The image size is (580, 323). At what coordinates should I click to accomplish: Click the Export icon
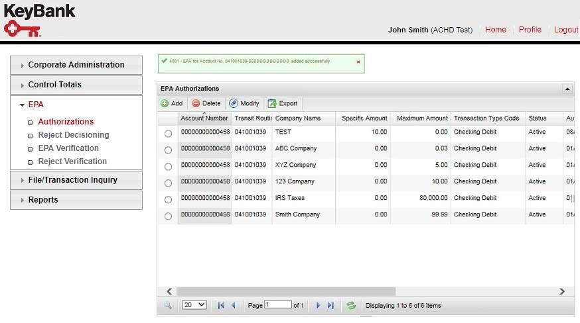pyautogui.click(x=272, y=104)
